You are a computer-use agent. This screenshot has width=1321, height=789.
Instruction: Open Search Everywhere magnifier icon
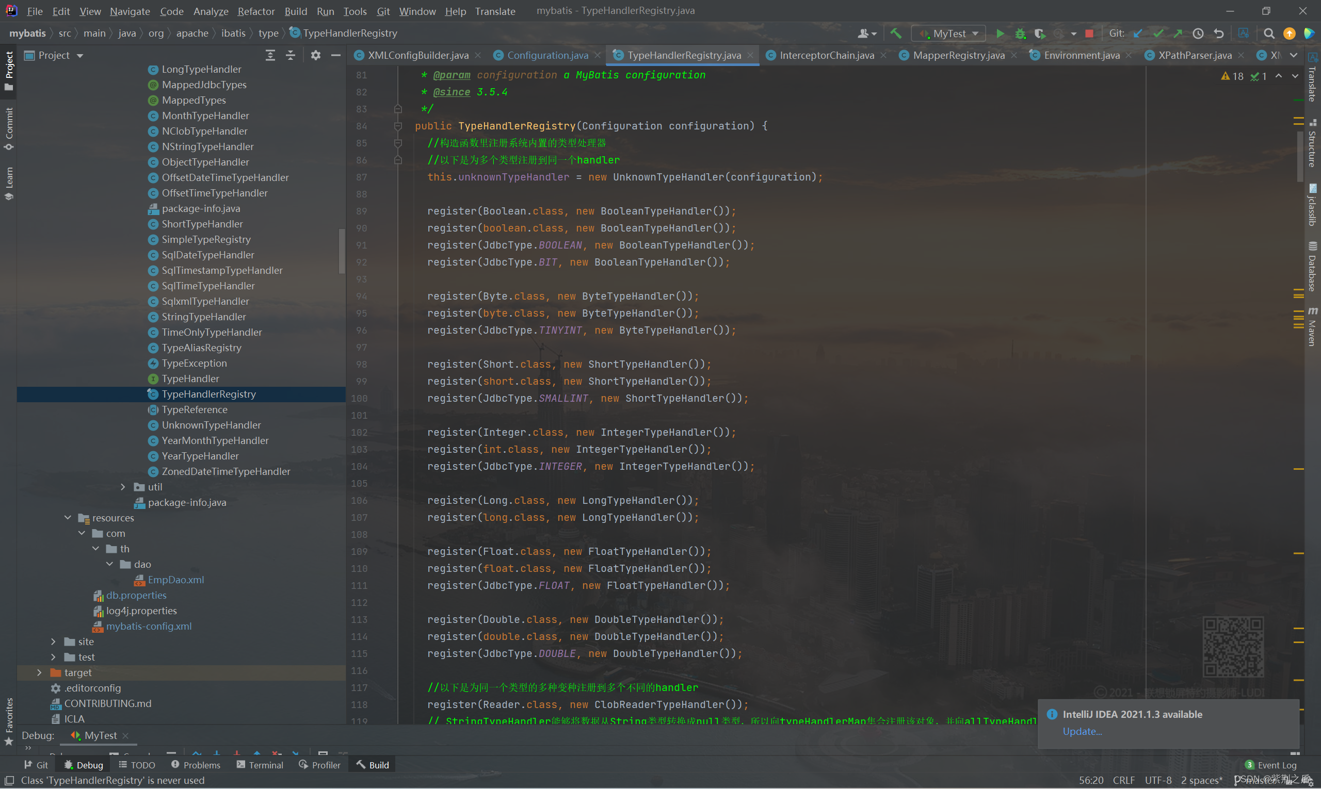pyautogui.click(x=1269, y=34)
